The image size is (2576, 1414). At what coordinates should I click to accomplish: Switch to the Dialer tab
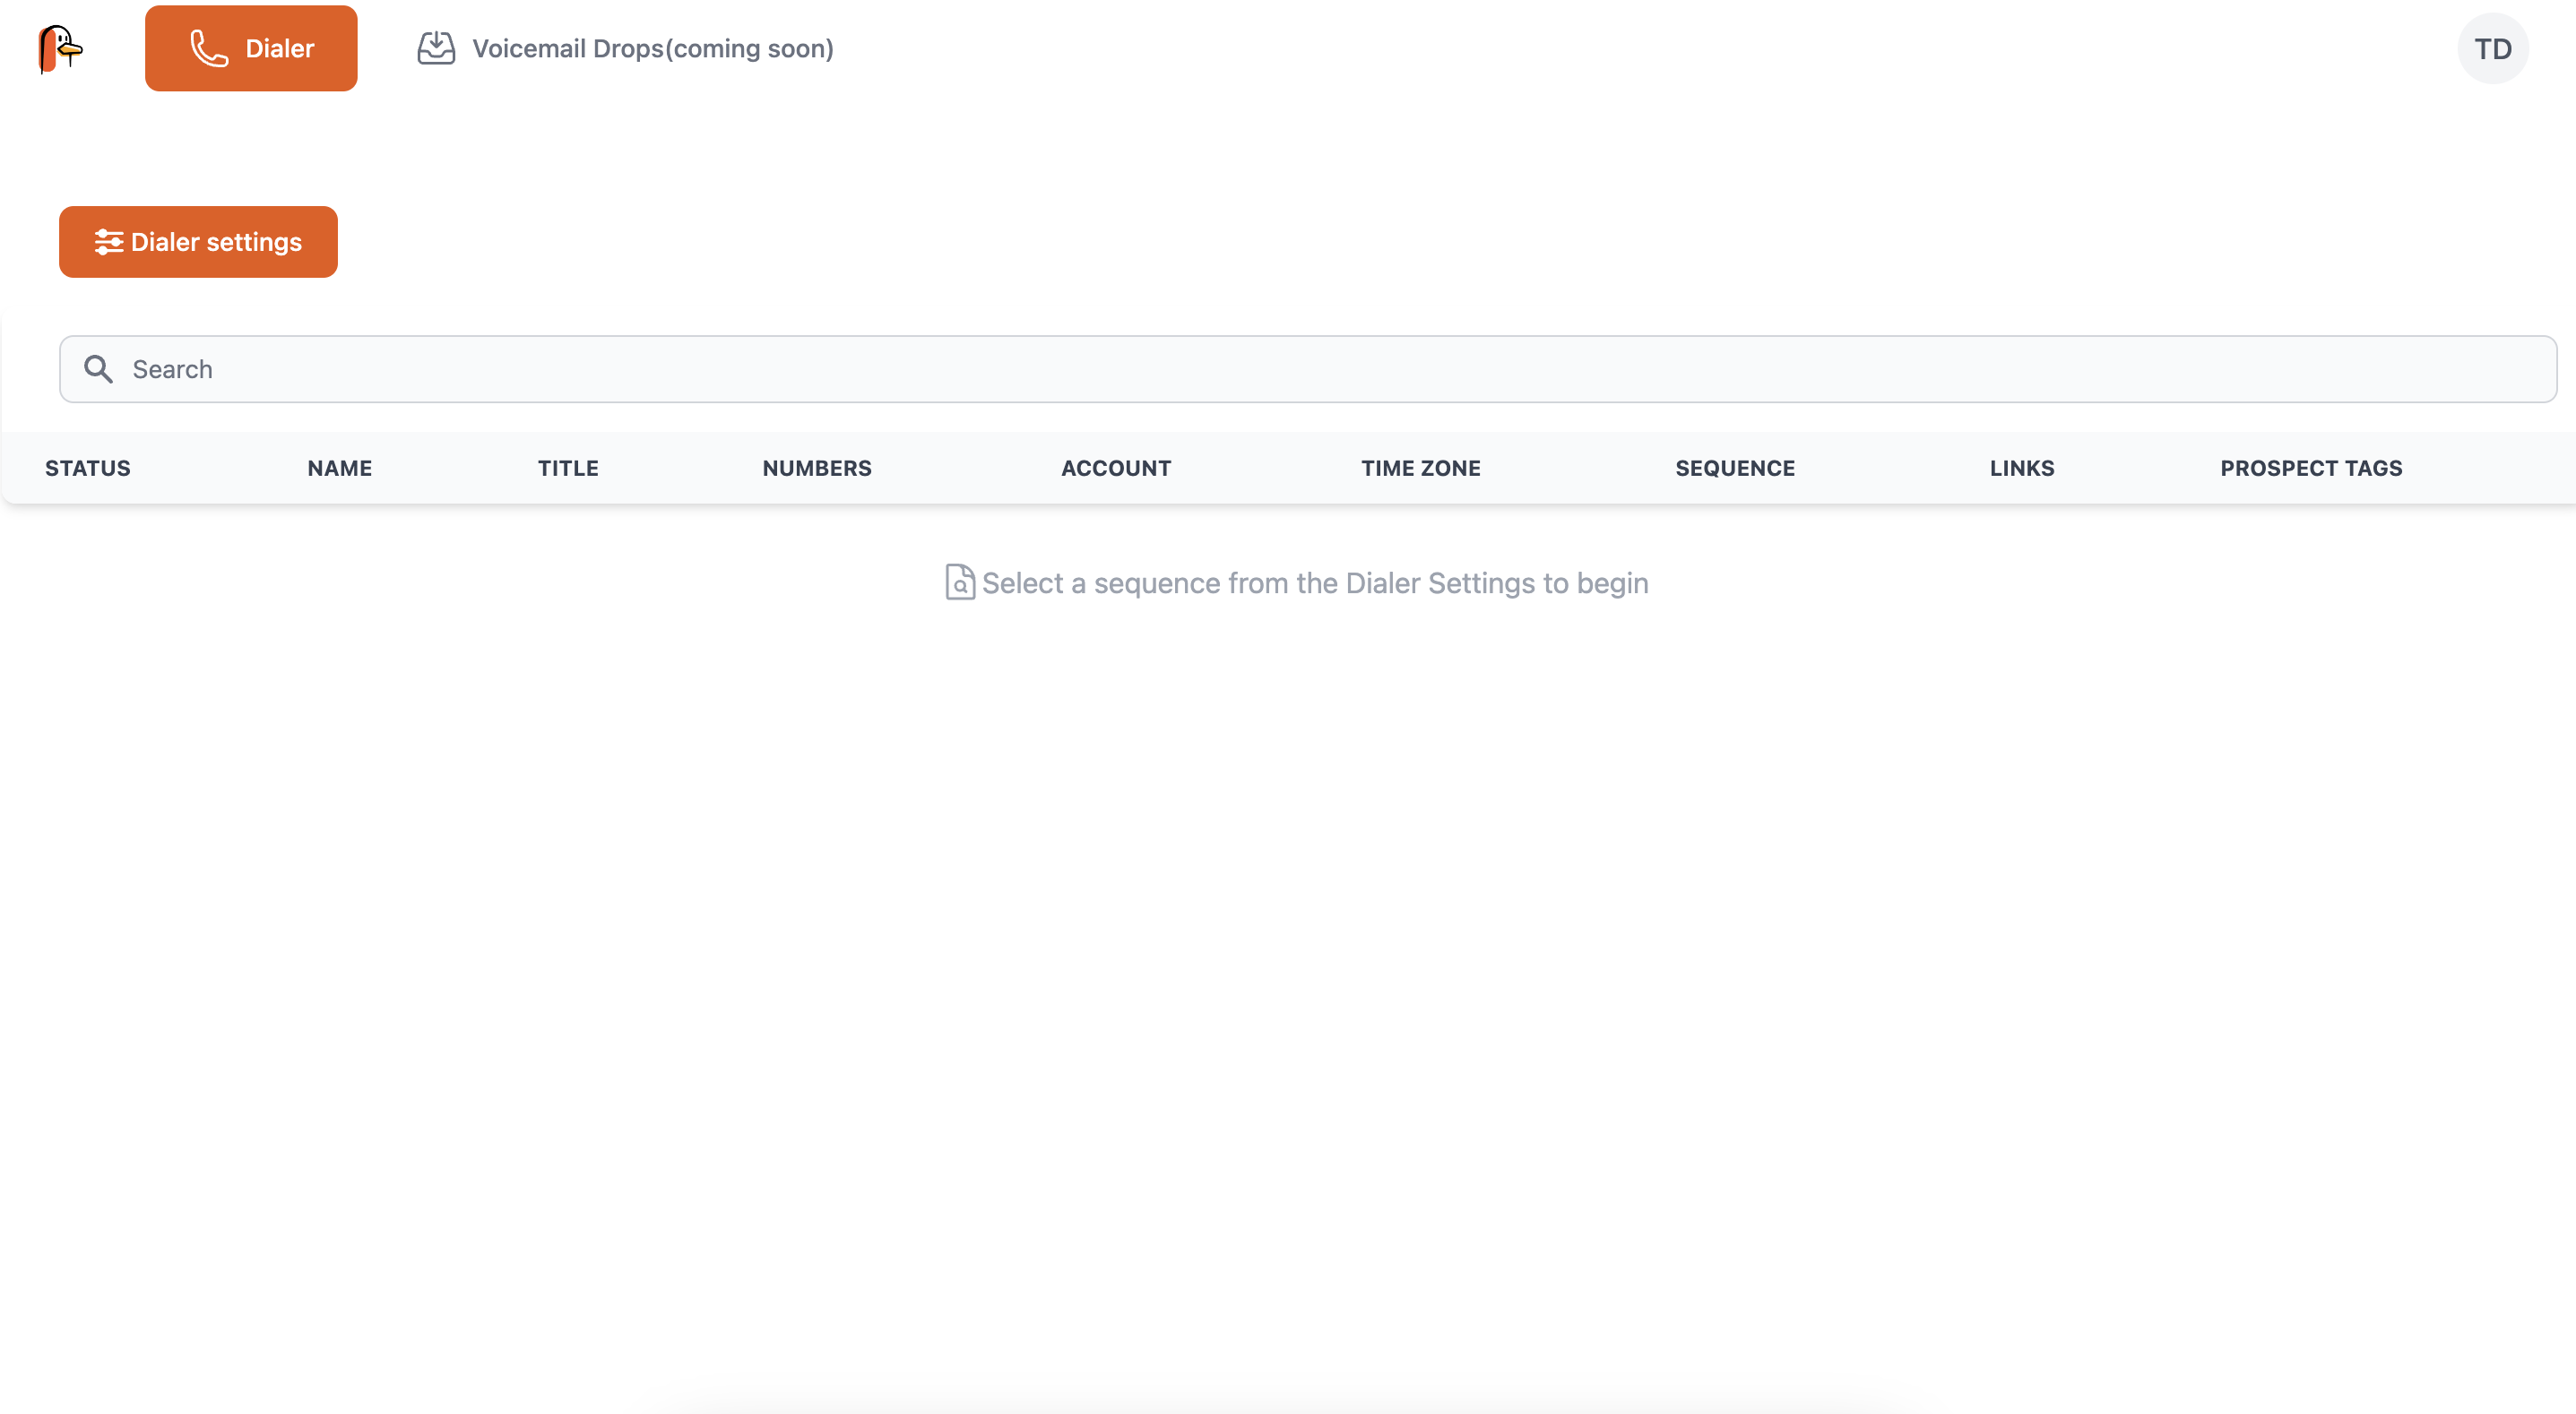pyautogui.click(x=251, y=48)
